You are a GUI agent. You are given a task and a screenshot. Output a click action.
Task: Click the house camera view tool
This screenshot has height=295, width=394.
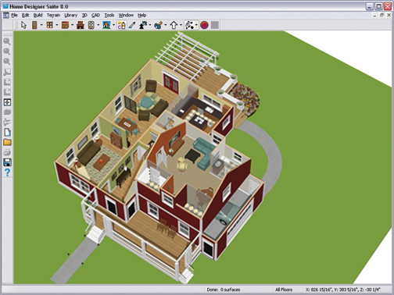pyautogui.click(x=106, y=25)
